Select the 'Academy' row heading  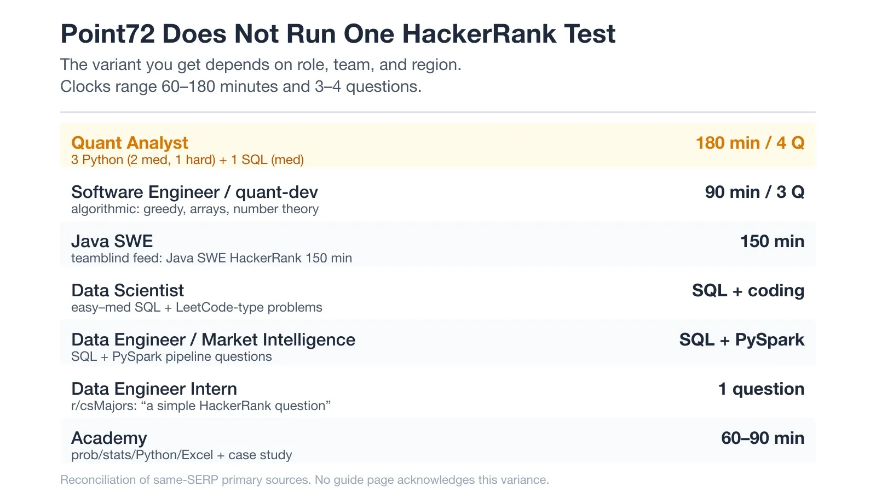pos(109,438)
